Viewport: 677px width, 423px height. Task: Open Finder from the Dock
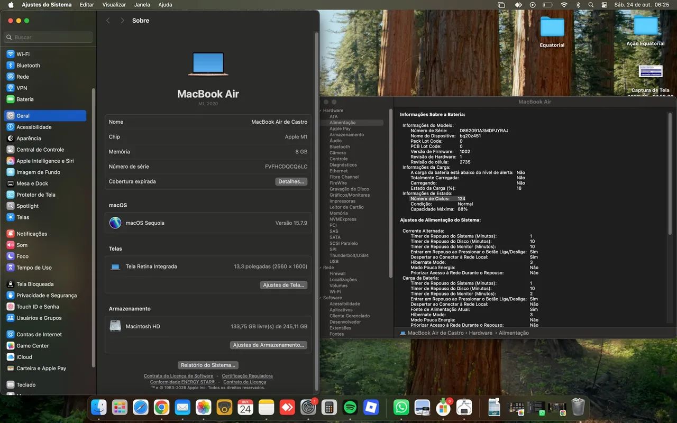[x=98, y=407]
